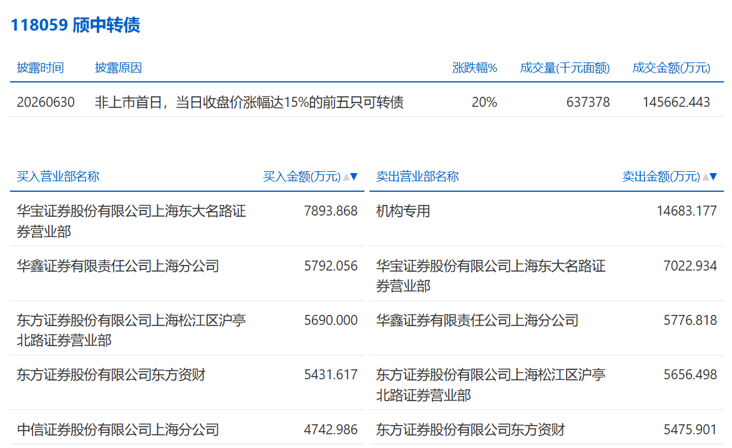Select buy amount 5690.000

(x=331, y=321)
